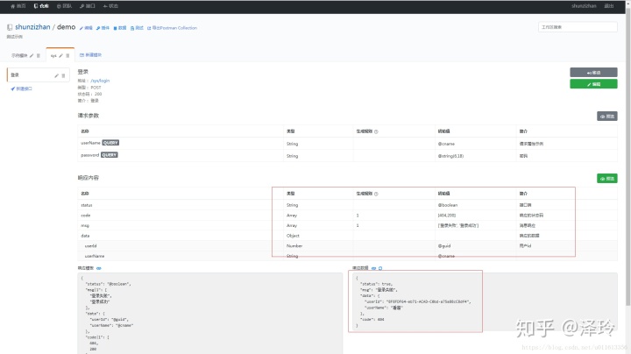
Task: Open the interface item with the key icon in the top nav
Action: click(88, 6)
